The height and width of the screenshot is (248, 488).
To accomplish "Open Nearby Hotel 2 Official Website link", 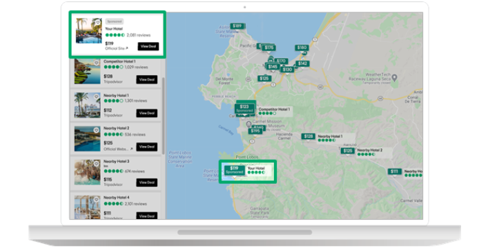I will pyautogui.click(x=118, y=149).
